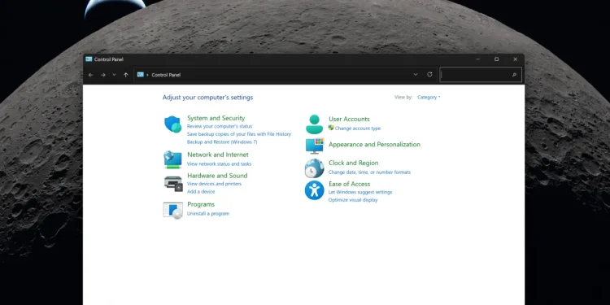
Task: Open Save backup copies with File History
Action: tap(239, 134)
